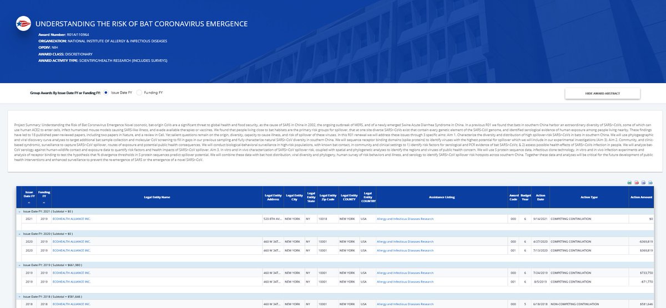Open Allergy and Infectious Diseases Research, 7/24/2019 row
The height and width of the screenshot is (308, 666).
point(405,273)
